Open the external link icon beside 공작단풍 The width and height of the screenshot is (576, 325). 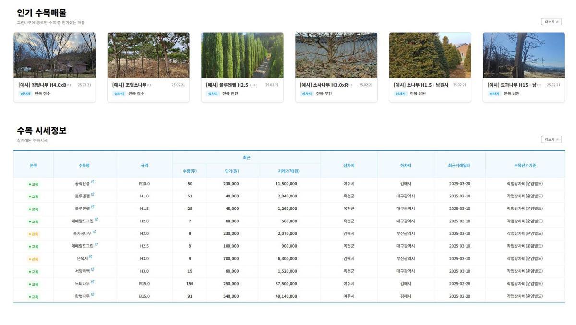click(x=93, y=182)
